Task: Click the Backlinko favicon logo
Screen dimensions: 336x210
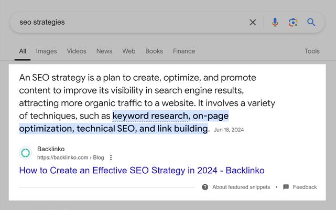Action: click(x=26, y=153)
